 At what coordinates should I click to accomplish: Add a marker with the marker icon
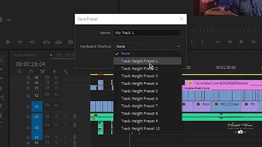click(x=54, y=72)
